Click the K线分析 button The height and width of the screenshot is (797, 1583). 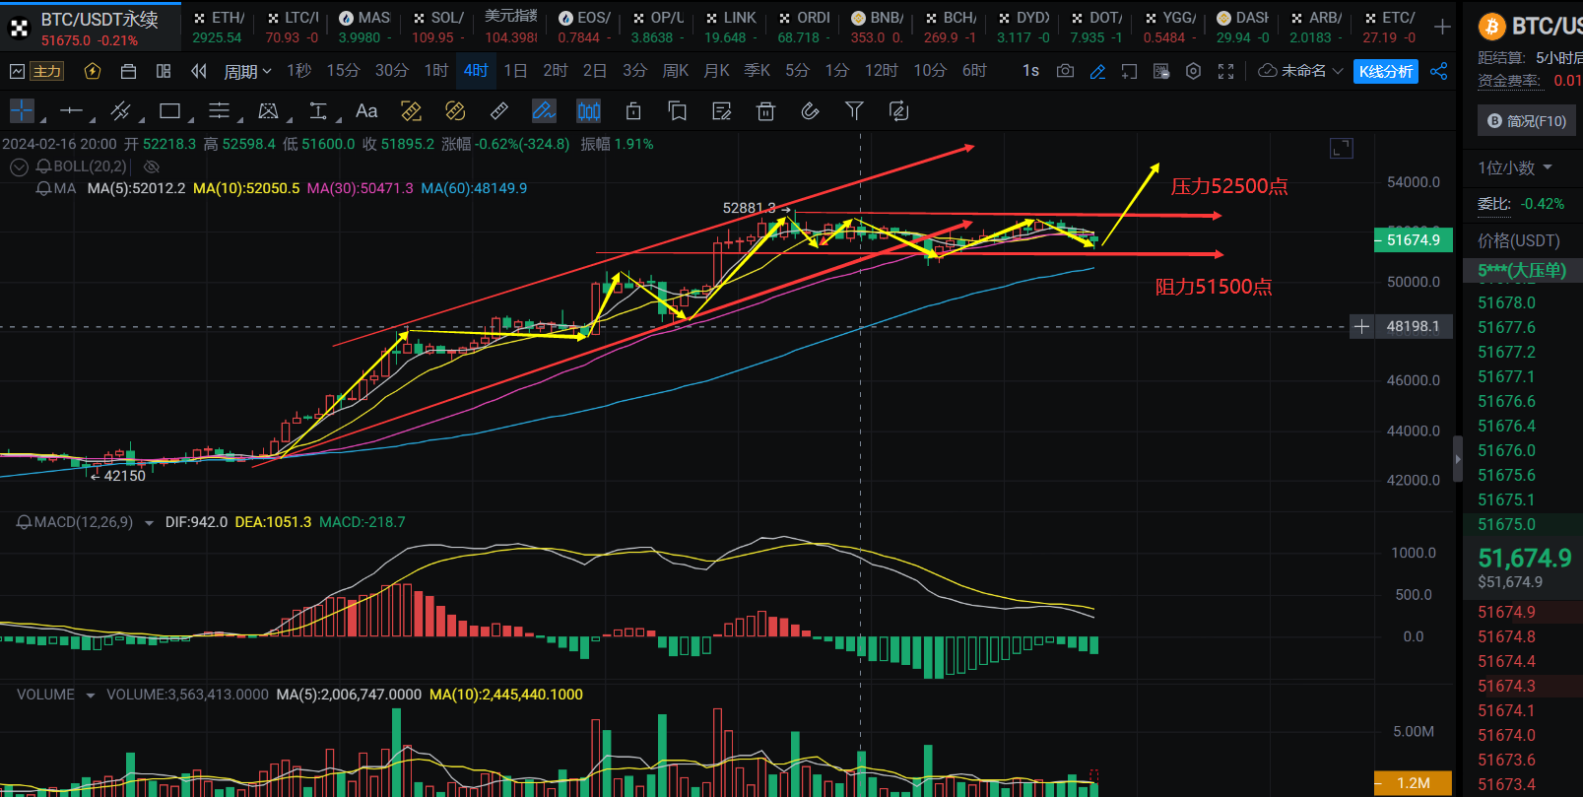pyautogui.click(x=1385, y=71)
